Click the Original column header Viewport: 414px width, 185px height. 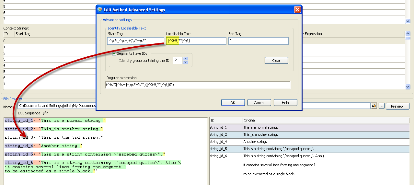(x=326, y=120)
